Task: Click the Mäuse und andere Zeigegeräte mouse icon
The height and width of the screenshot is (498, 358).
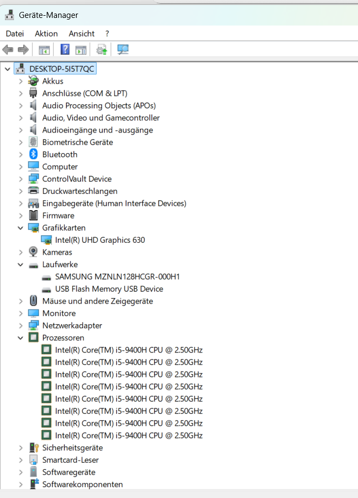Action: (33, 301)
